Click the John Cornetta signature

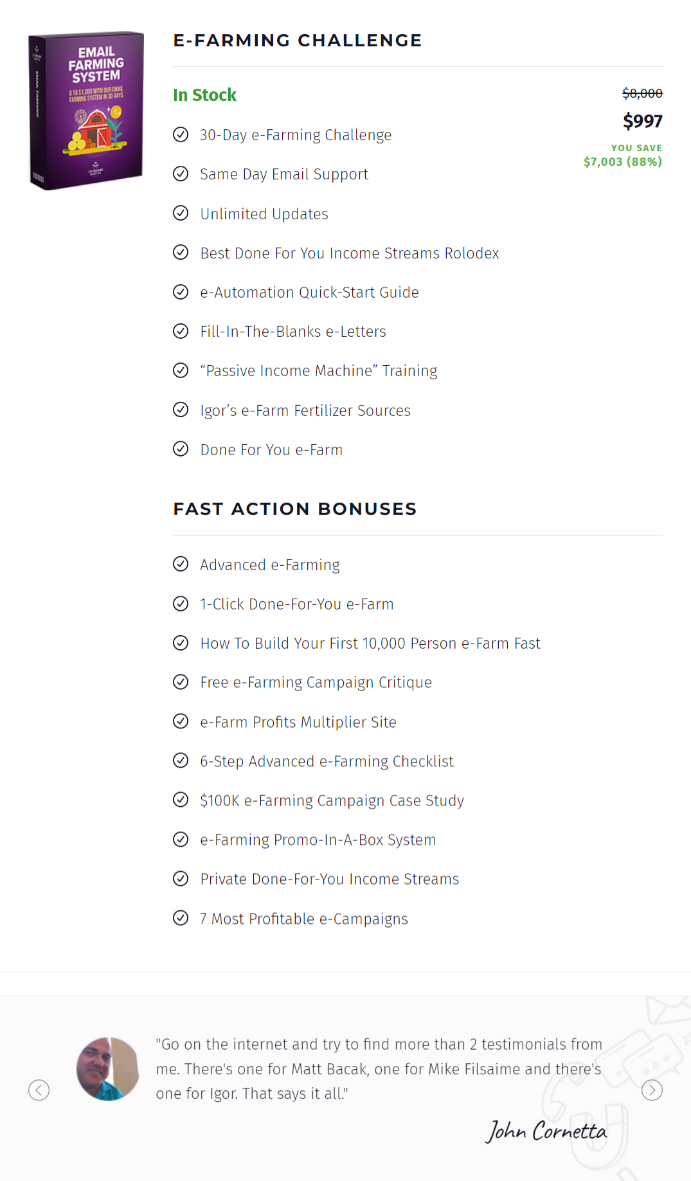coord(546,1131)
